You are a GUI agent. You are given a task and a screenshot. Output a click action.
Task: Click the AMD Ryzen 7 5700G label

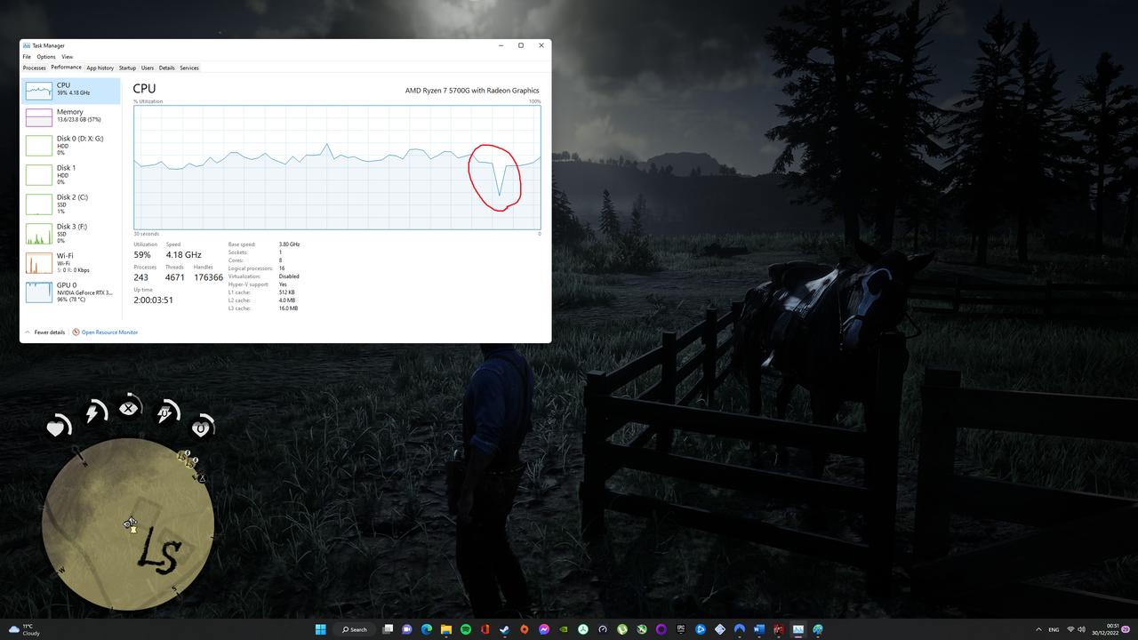point(472,91)
